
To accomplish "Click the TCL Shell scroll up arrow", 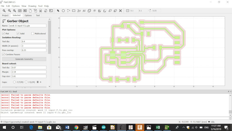I will pos(230,95).
